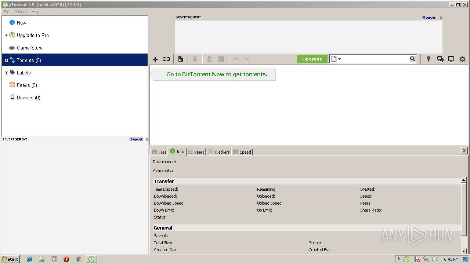The height and width of the screenshot is (264, 470).
Task: Select Torrents (0) category
Action: click(75, 60)
